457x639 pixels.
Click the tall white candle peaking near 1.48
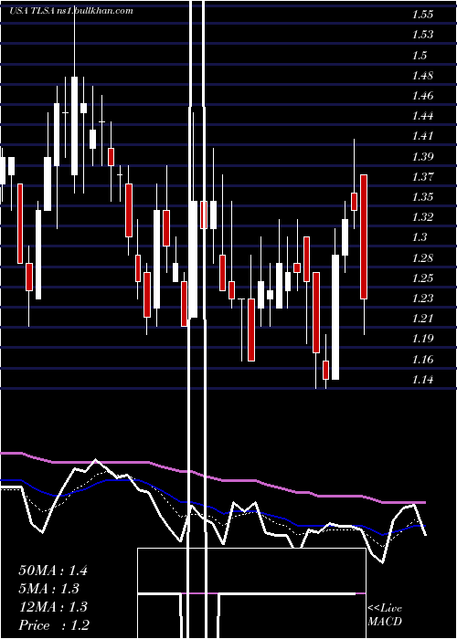pos(74,126)
